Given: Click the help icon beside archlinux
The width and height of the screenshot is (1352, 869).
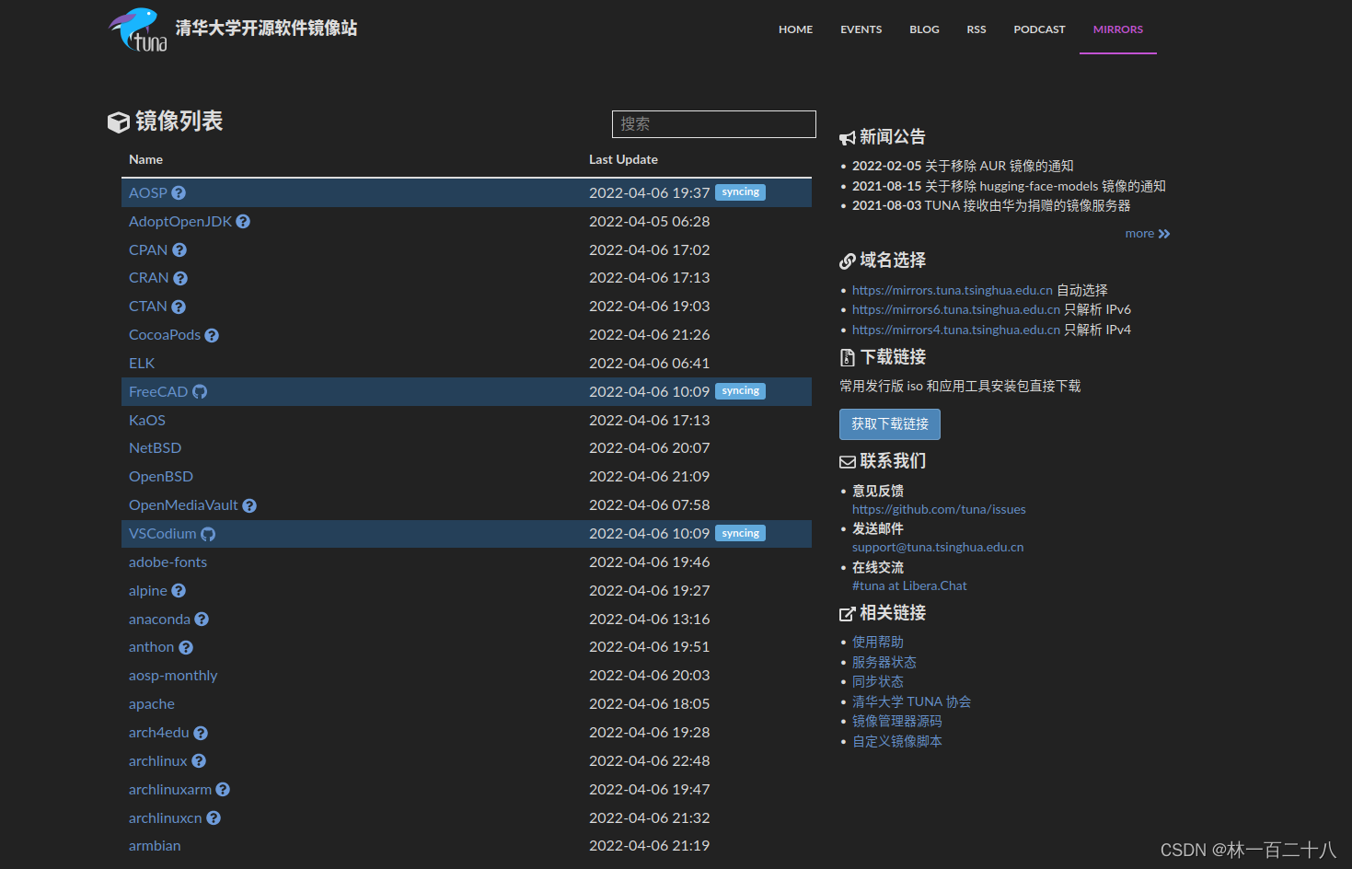Looking at the screenshot, I should (x=199, y=761).
